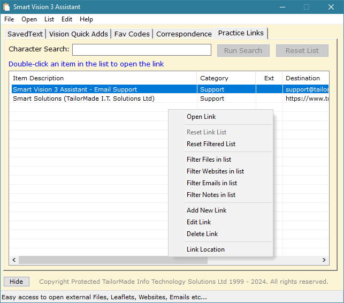The width and height of the screenshot is (344, 303).
Task: Open the Edit menu
Action: [67, 19]
